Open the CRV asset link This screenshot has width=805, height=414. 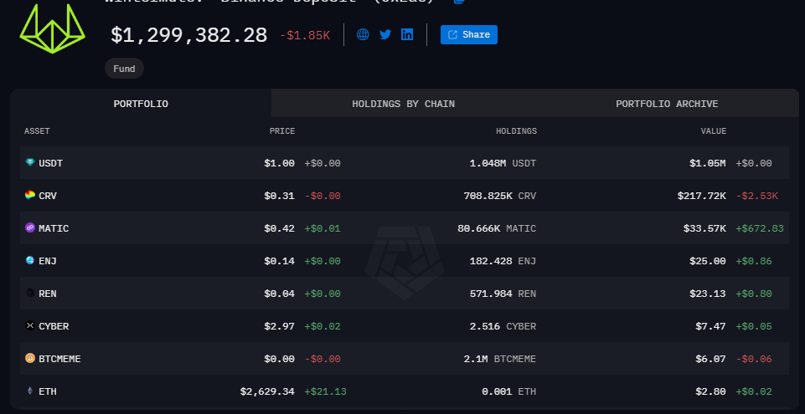(x=48, y=196)
